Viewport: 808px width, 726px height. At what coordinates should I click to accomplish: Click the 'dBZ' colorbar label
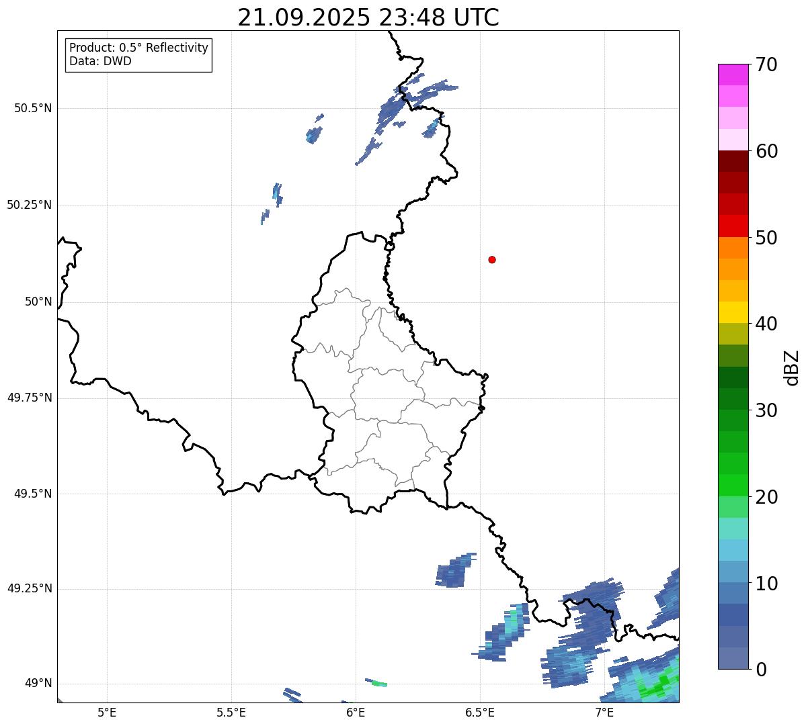[x=792, y=367]
